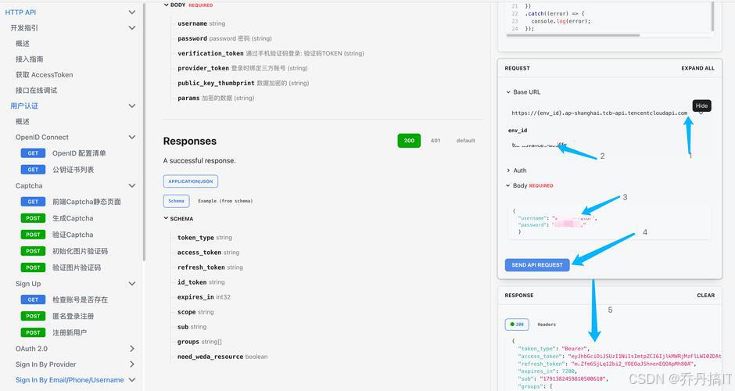Image resolution: width=735 pixels, height=391 pixels.
Task: Click the need_weda_resource schema field
Action: pyautogui.click(x=210, y=357)
